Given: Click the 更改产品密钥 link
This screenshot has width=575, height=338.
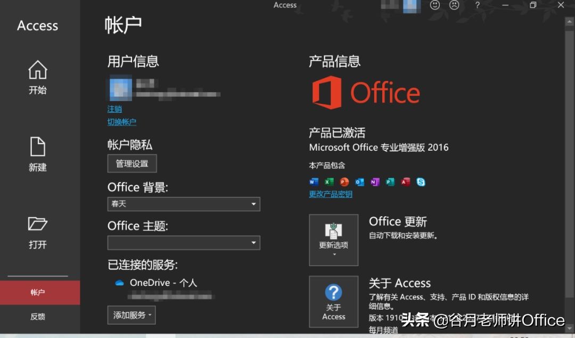Looking at the screenshot, I should point(331,194).
